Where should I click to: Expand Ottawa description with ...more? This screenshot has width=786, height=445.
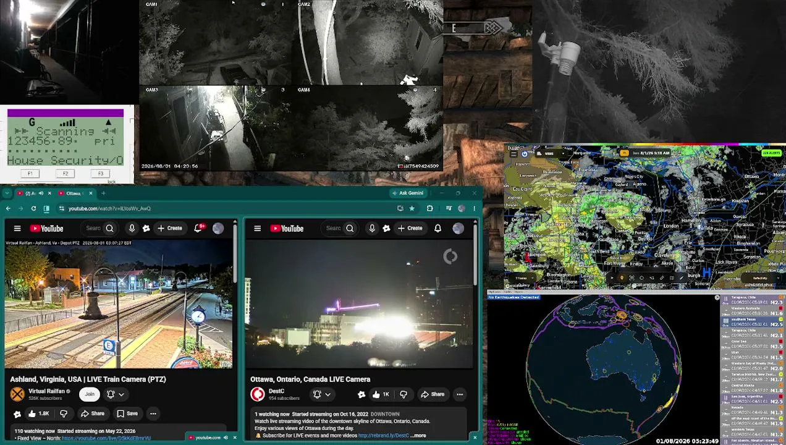pyautogui.click(x=418, y=436)
